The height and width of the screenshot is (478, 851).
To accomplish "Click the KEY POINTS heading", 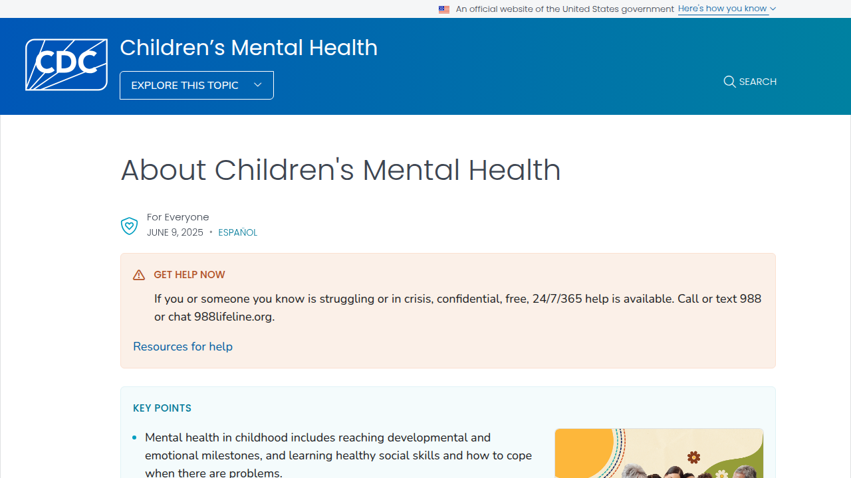I will 162,408.
